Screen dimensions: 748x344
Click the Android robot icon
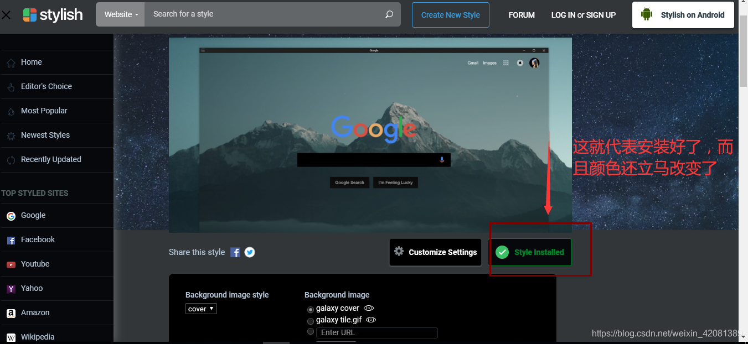point(646,14)
